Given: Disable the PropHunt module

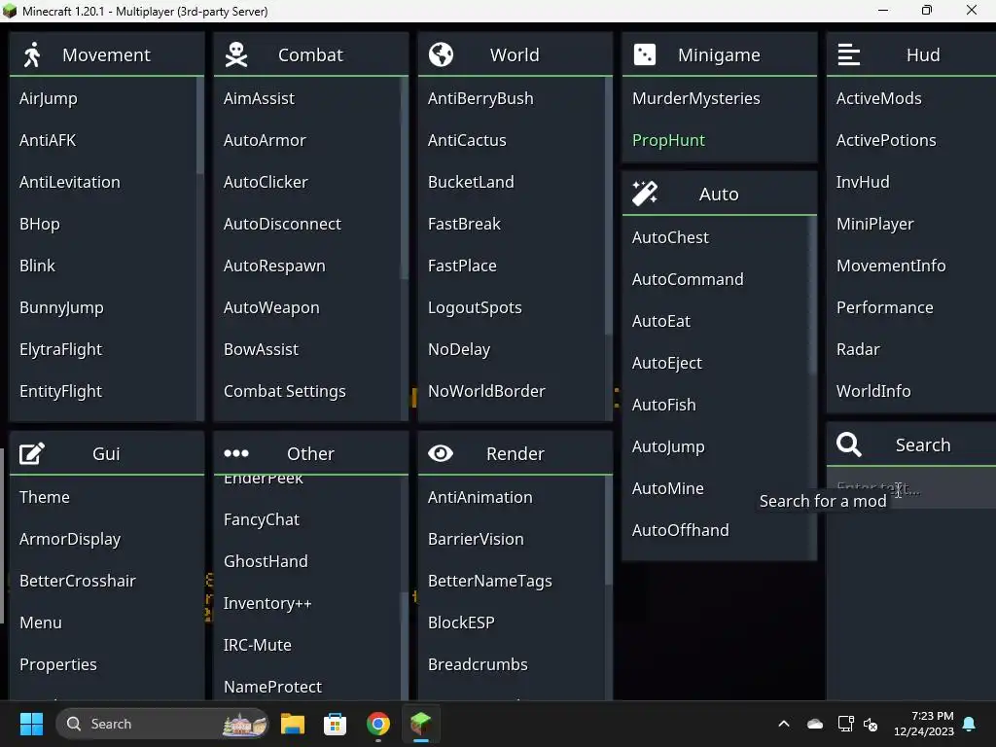Looking at the screenshot, I should coord(719,140).
